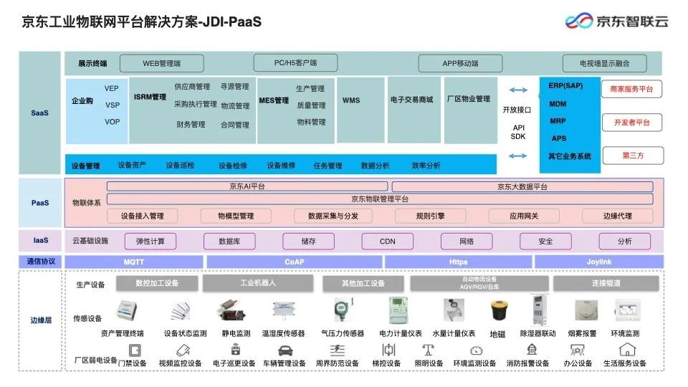Click the 京东大数据平台 bar
Viewport: 688px width, 387px height.
[x=522, y=186]
